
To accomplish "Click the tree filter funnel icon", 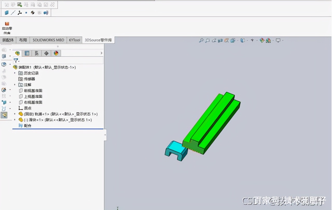I will 16,61.
